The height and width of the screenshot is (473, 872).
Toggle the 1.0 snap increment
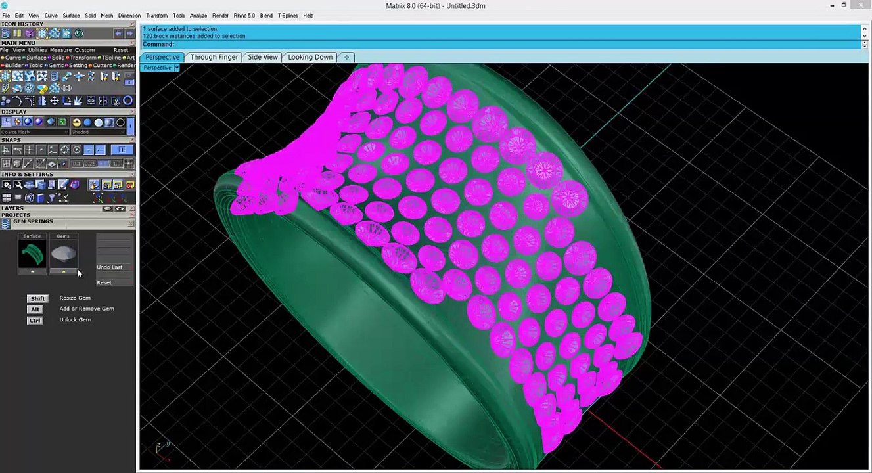(x=116, y=164)
